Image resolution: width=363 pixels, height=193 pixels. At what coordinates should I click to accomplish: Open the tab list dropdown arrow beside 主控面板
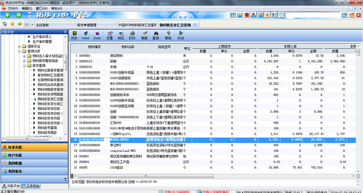pyautogui.click(x=32, y=25)
